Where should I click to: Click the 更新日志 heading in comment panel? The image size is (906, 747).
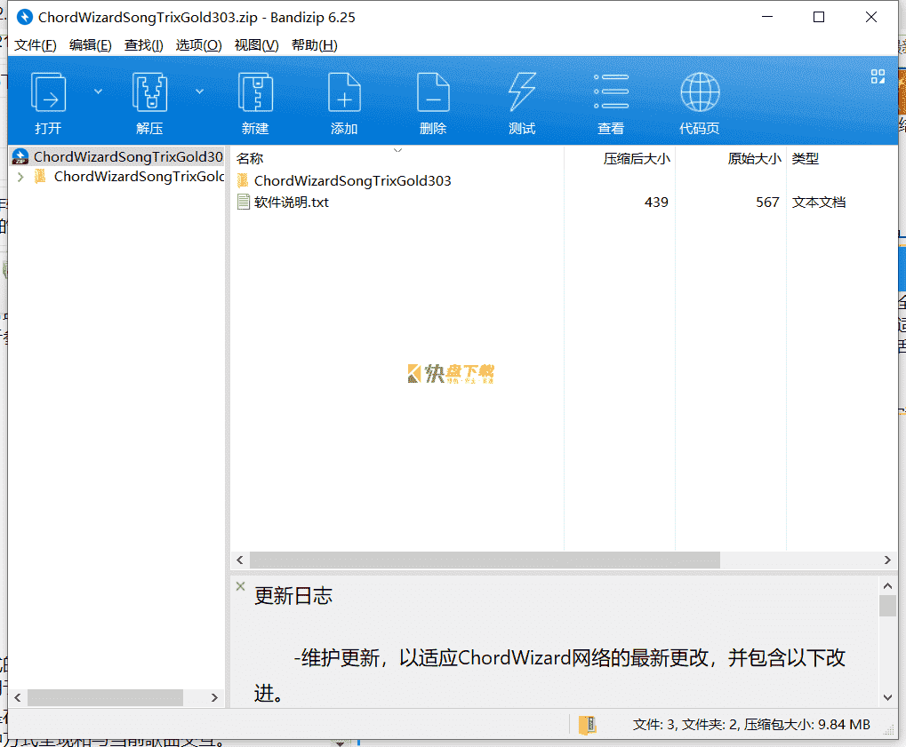pos(293,596)
